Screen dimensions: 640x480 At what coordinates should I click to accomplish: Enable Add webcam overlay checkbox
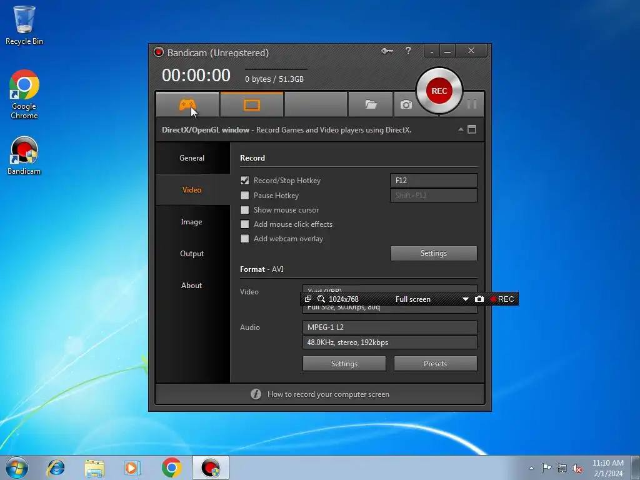click(244, 239)
